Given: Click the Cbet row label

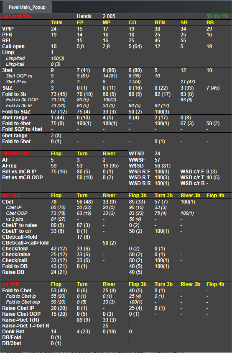Looking at the screenshot, I should click(x=8, y=202).
